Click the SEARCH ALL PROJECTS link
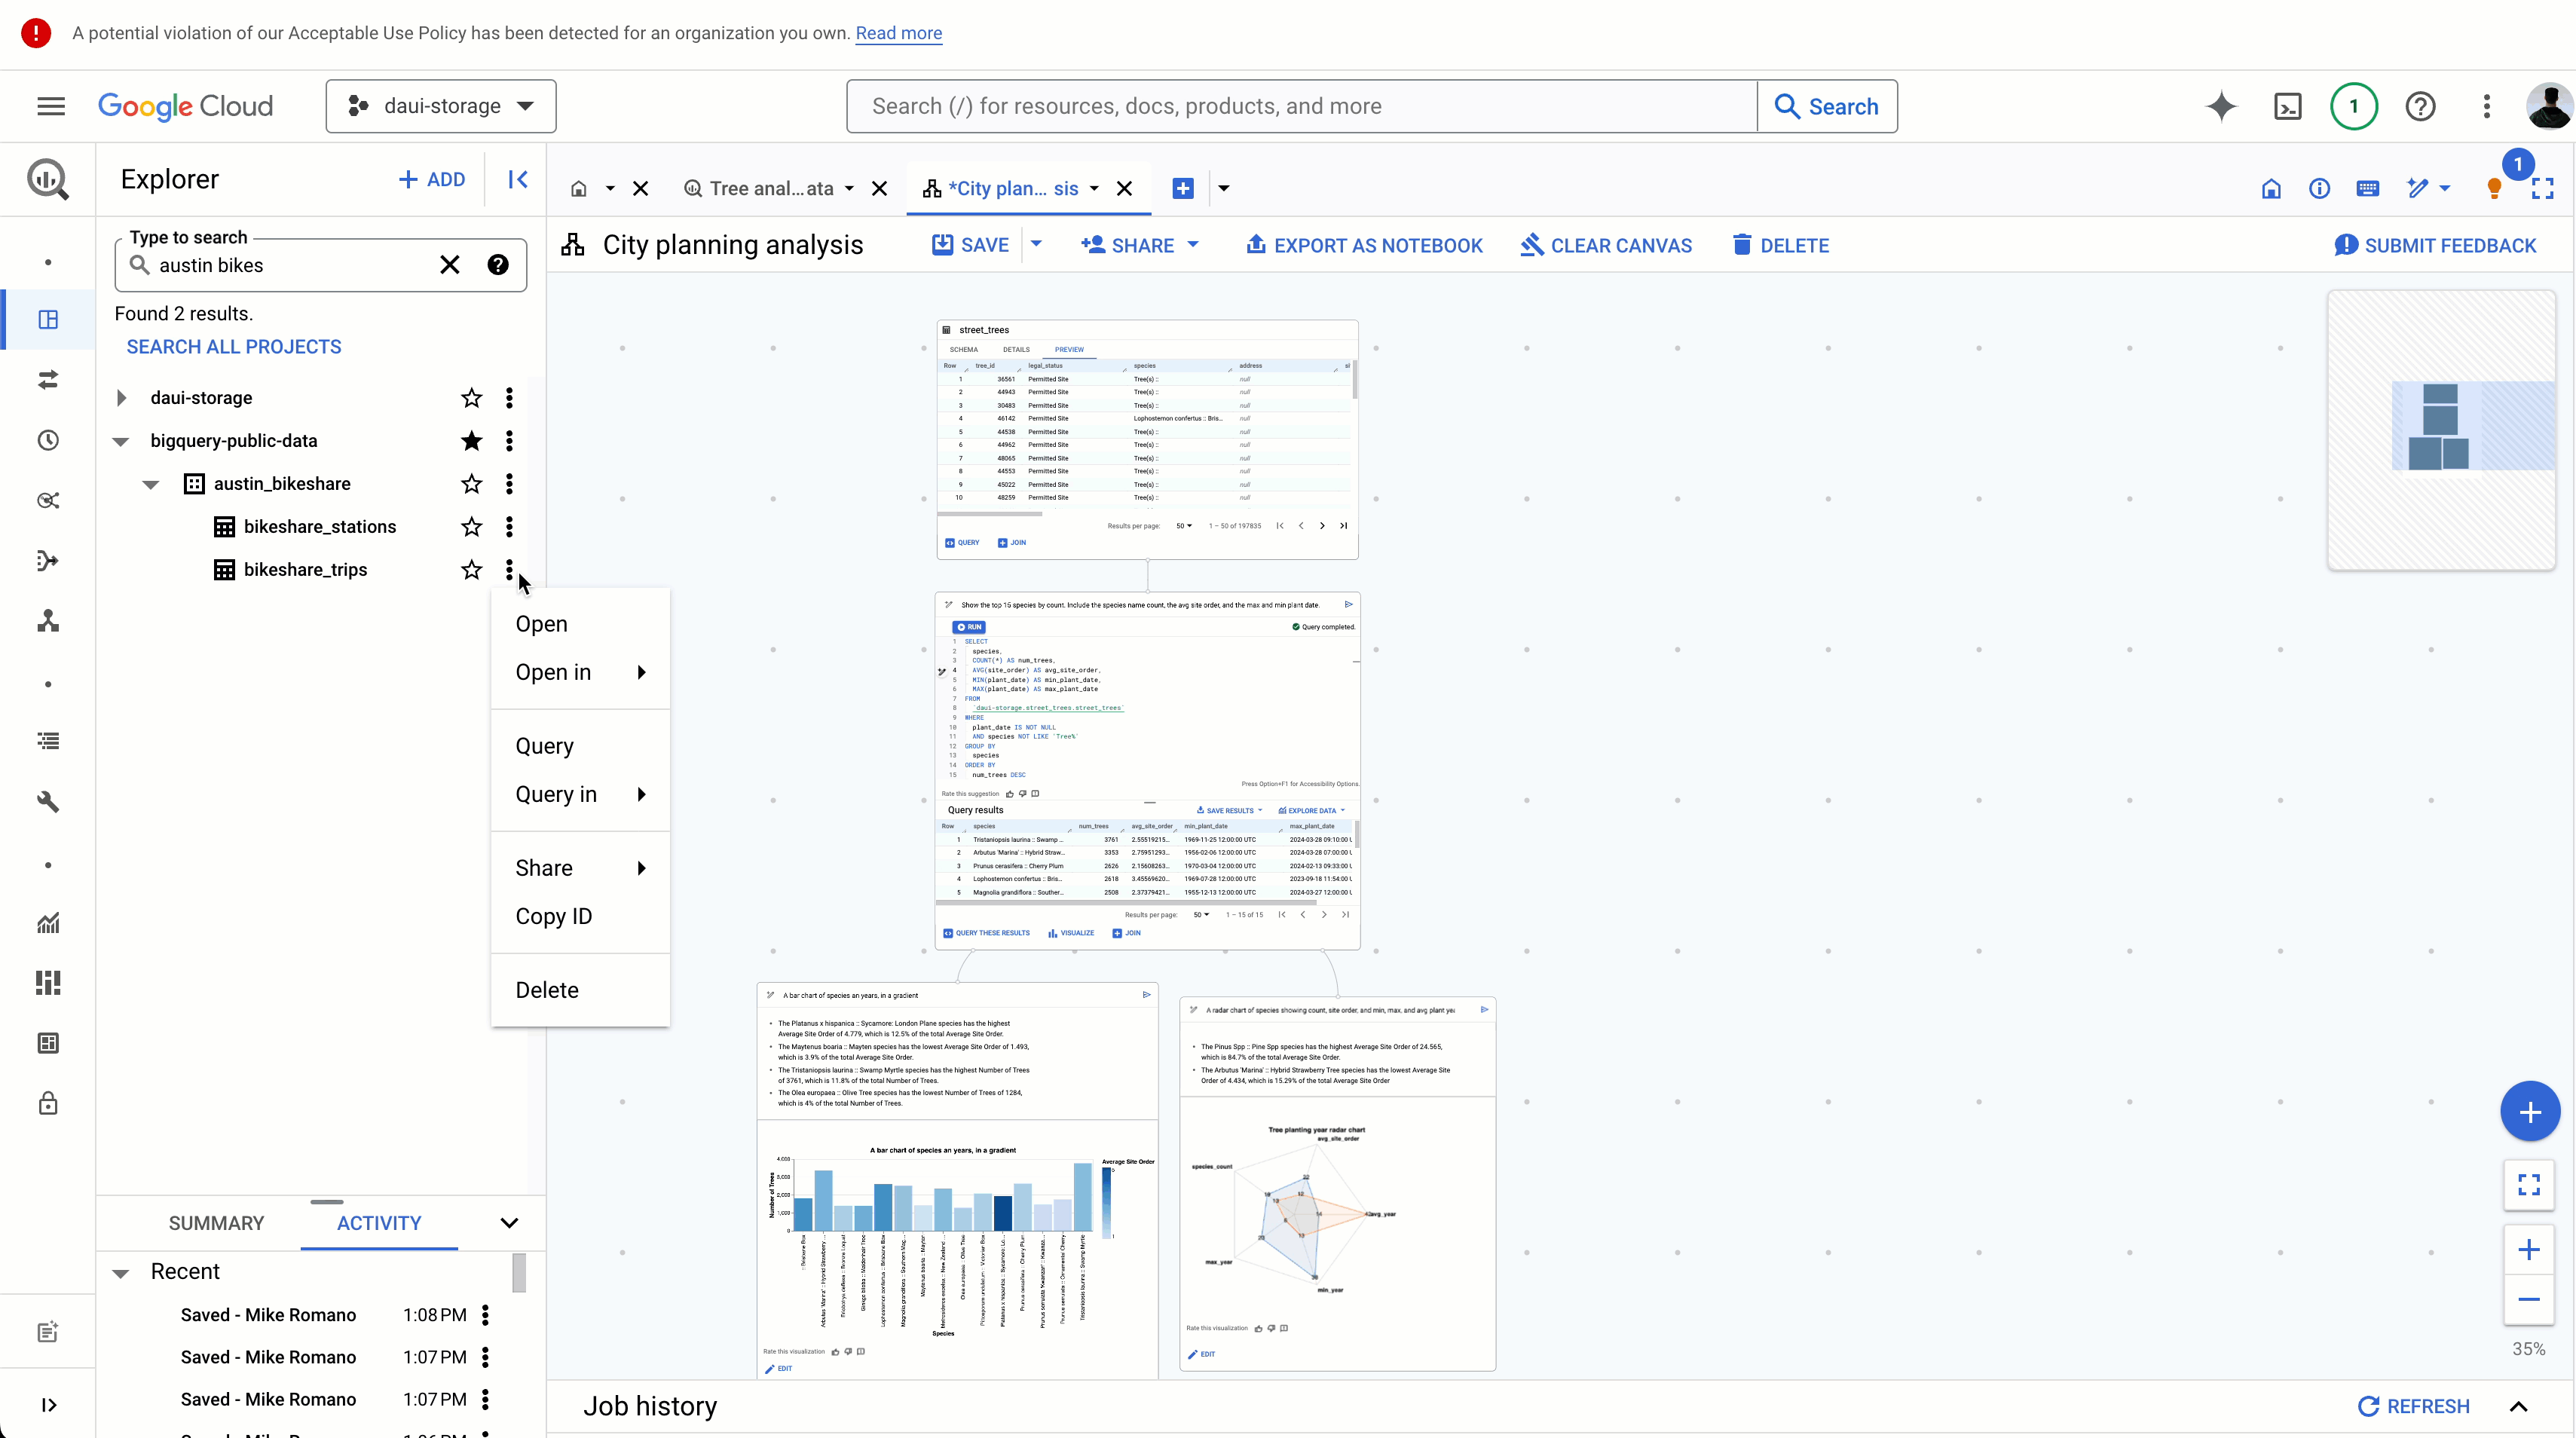 (234, 347)
